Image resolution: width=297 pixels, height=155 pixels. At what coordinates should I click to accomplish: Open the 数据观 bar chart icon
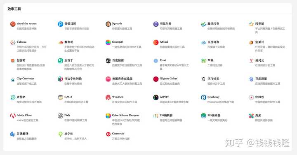click(60, 42)
